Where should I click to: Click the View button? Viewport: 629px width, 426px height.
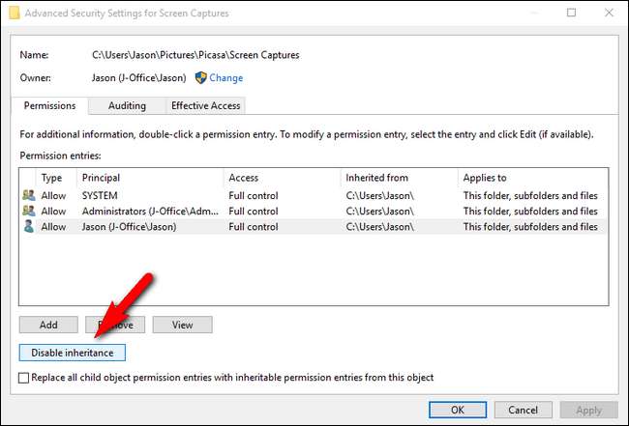coord(182,326)
